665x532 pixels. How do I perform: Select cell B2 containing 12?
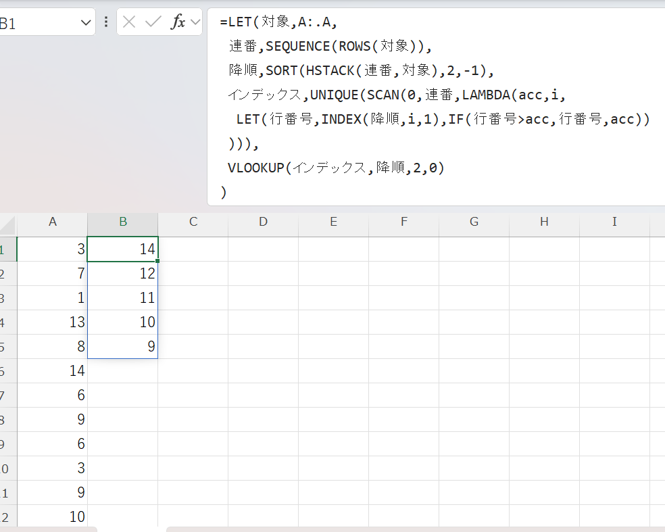click(x=122, y=274)
